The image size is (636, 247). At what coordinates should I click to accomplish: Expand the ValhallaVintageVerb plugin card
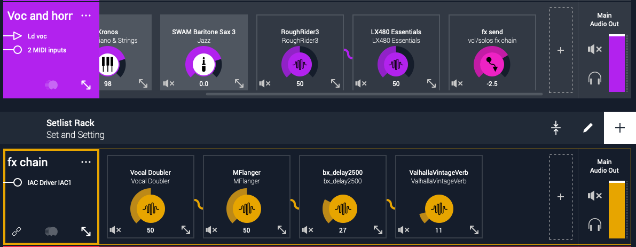(x=474, y=230)
